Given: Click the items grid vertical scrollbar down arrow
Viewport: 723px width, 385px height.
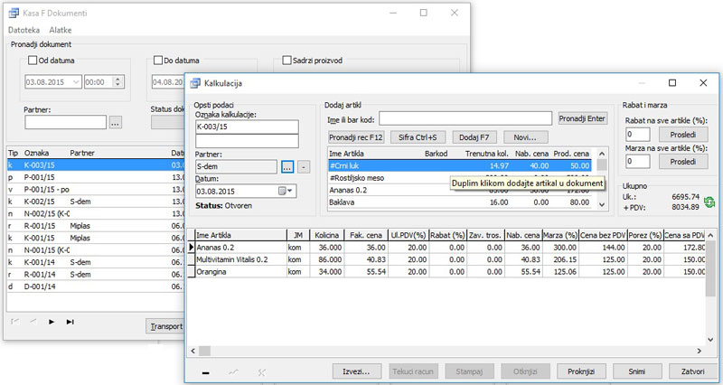Looking at the screenshot, I should 710,340.
